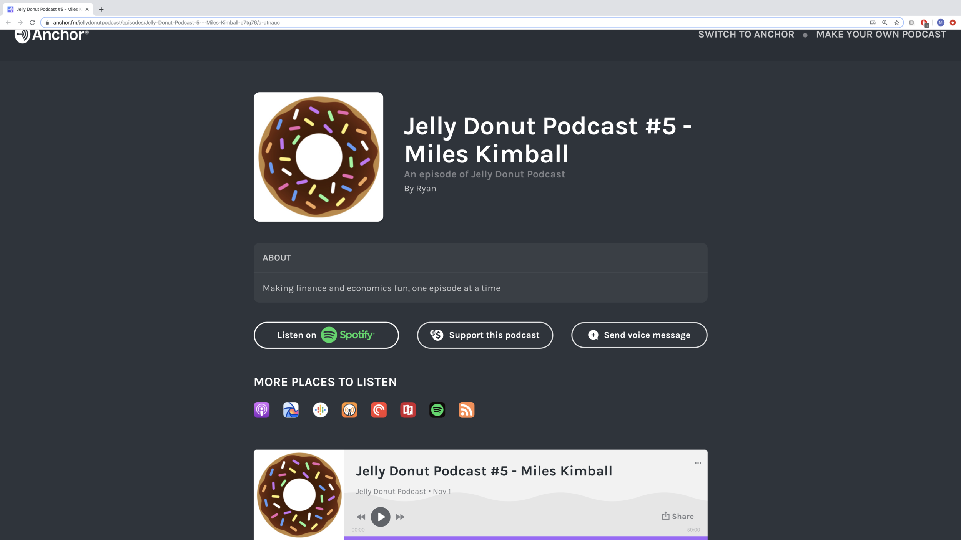Open the Breaker podcast app link
This screenshot has height=540, width=961.
291,410
